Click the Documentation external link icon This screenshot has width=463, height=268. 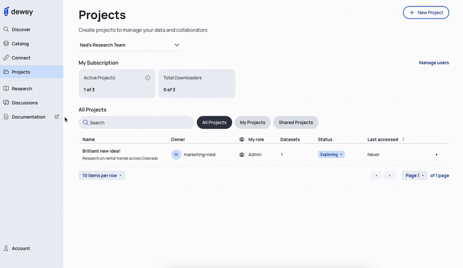[57, 117]
